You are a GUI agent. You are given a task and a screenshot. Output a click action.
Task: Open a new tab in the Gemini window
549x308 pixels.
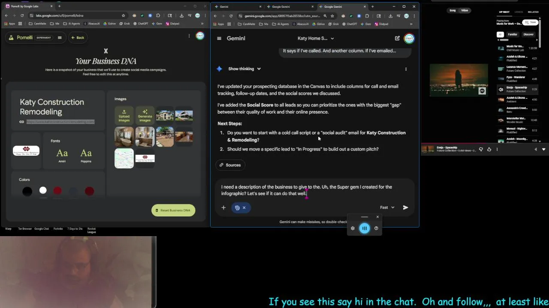(x=372, y=6)
